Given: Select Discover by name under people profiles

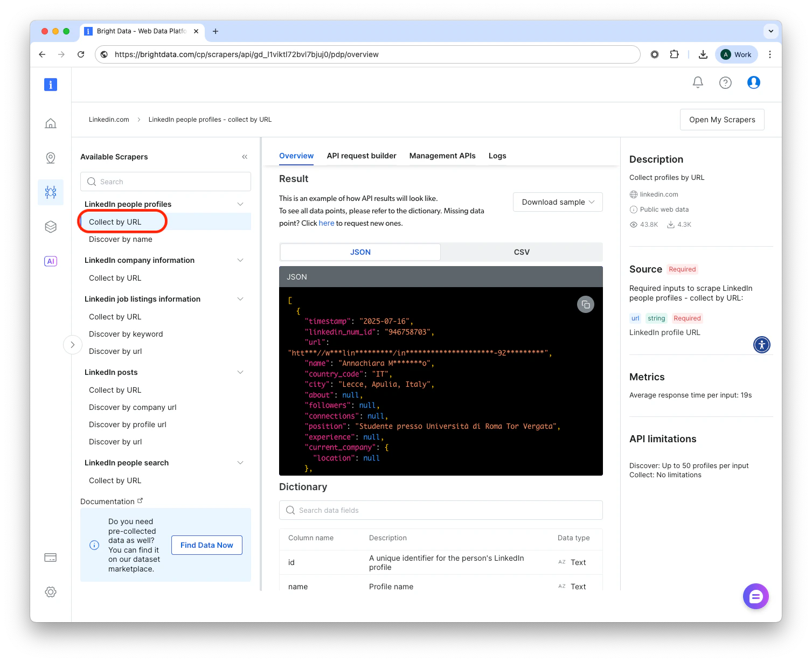Looking at the screenshot, I should [121, 239].
